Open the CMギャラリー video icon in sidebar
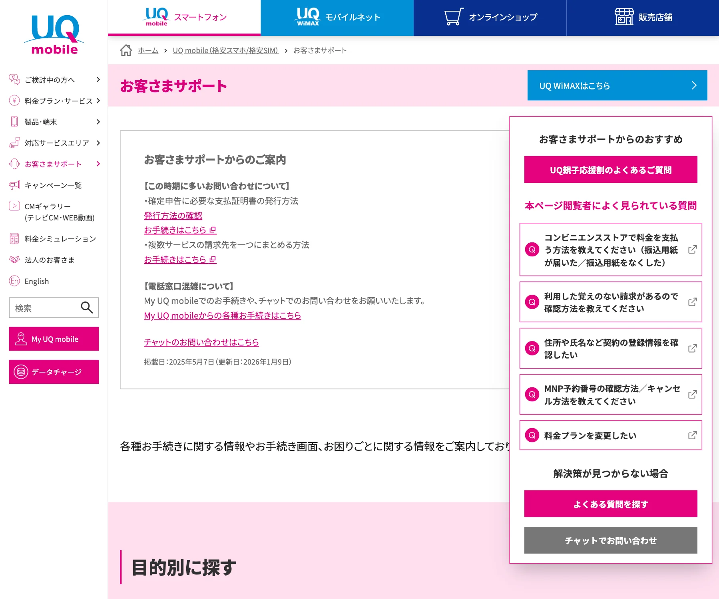Screen dimensions: 719x599 tap(14, 206)
